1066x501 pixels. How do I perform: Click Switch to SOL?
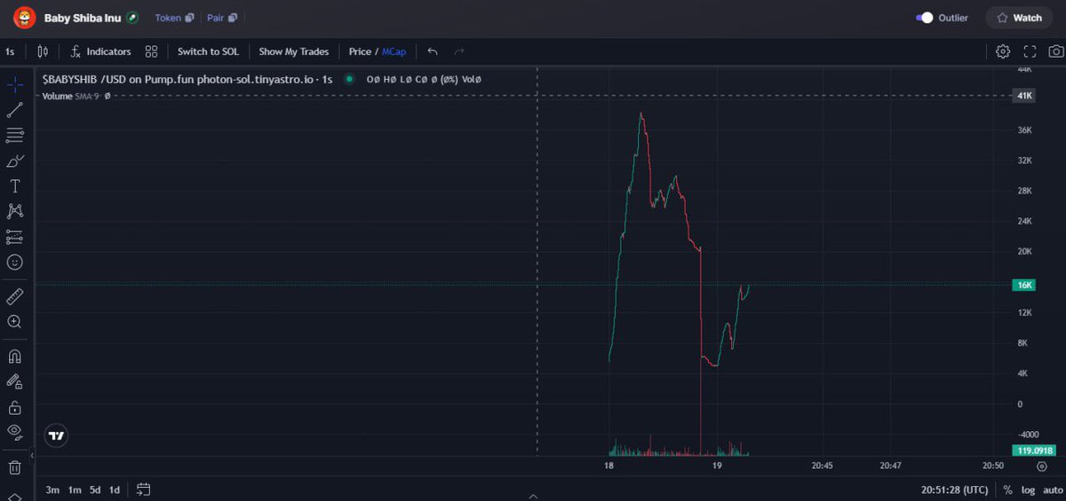(208, 51)
